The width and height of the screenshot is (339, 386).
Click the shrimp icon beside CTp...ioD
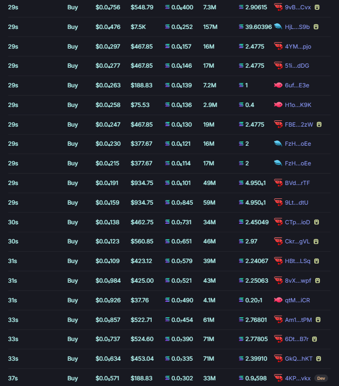[278, 222]
